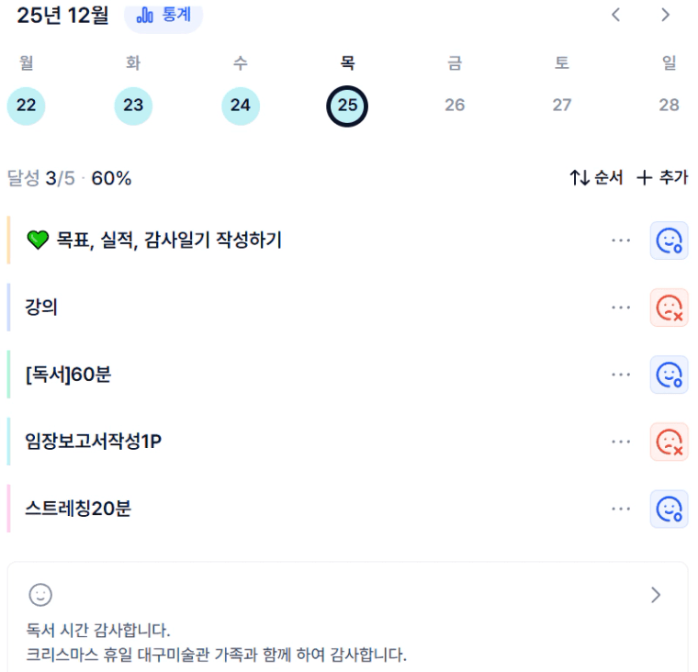Go to previous week arrow
The width and height of the screenshot is (698, 672).
[x=616, y=15]
